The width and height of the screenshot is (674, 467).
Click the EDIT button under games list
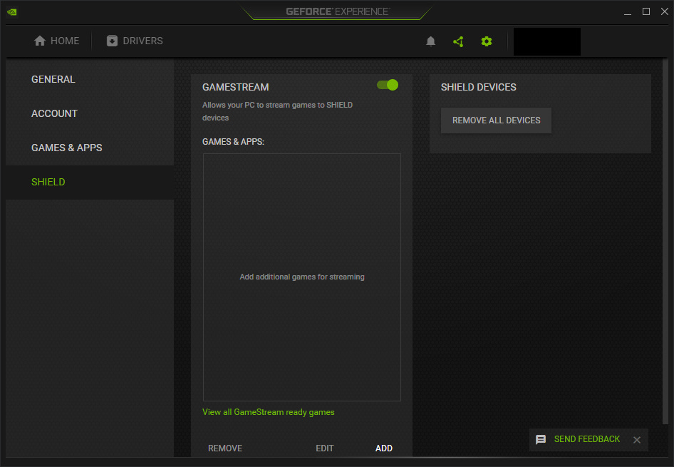pyautogui.click(x=325, y=448)
